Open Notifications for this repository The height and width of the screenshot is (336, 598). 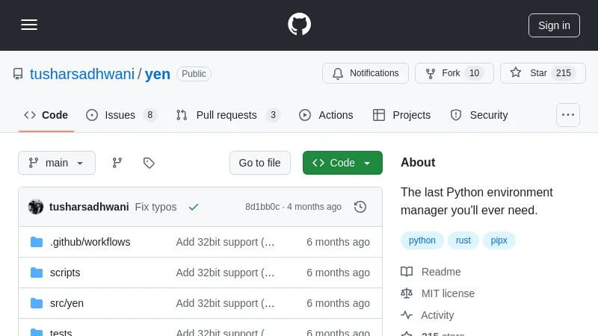point(366,73)
